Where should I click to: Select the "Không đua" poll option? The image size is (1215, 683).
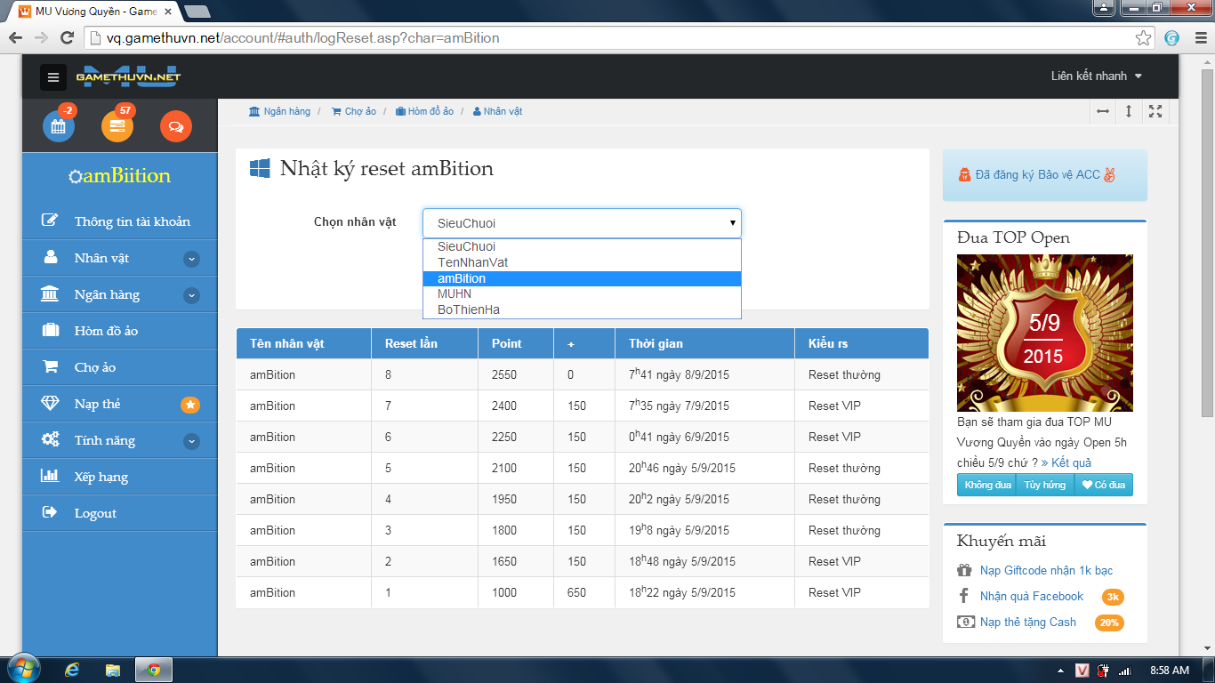[x=987, y=485]
